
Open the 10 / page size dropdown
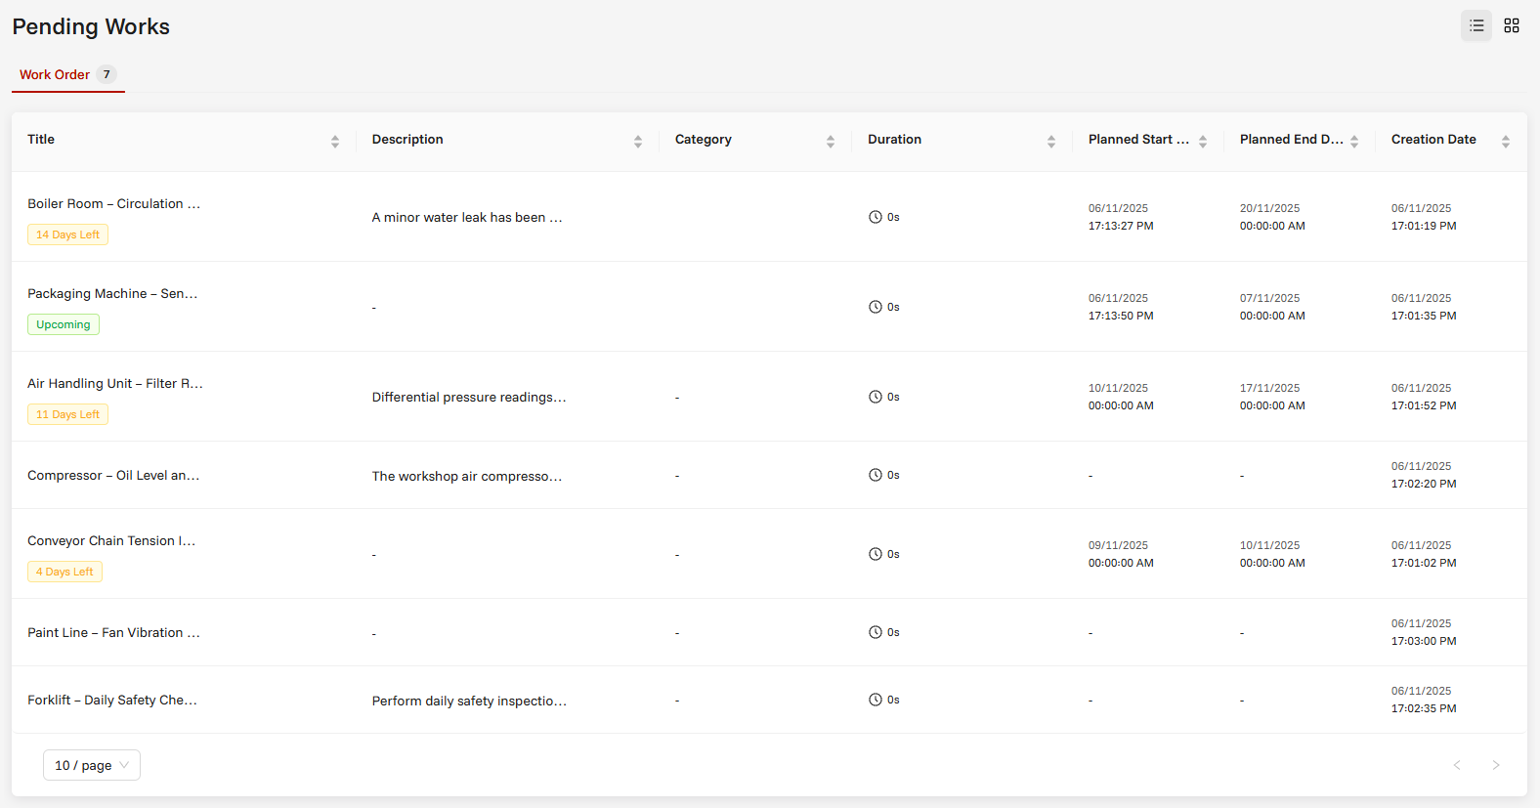click(x=92, y=765)
